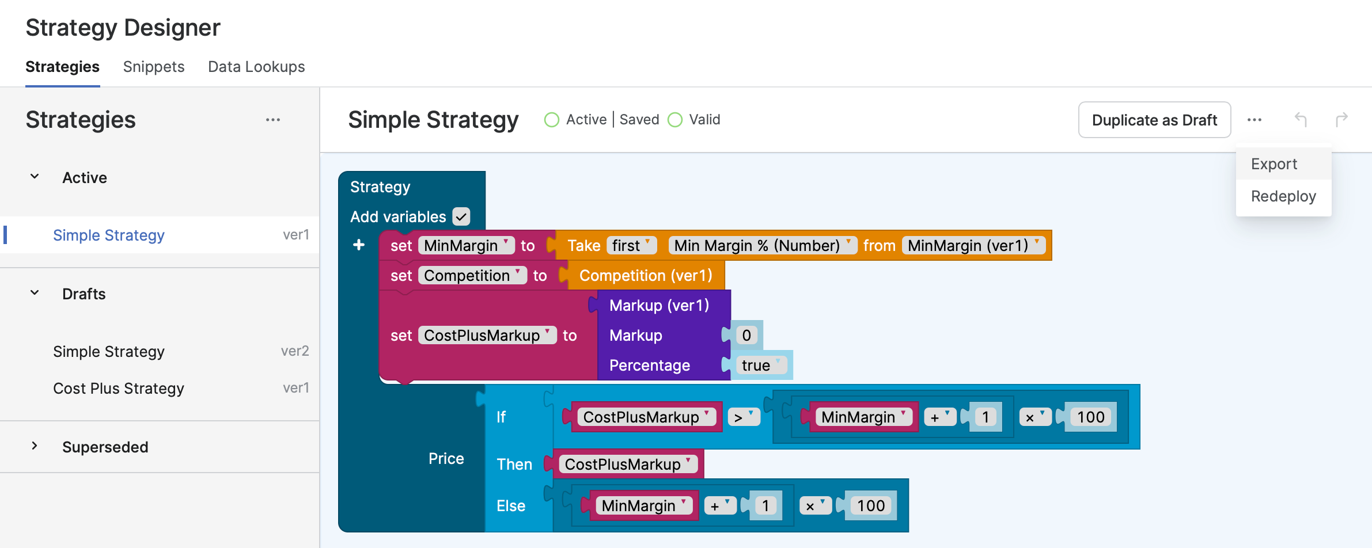Open the strategy header more options ellipsis

(x=1254, y=120)
